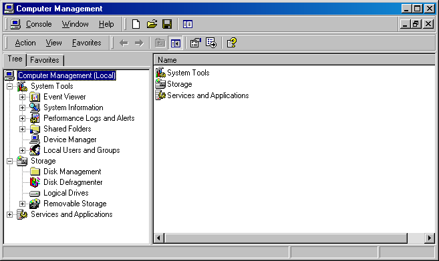Select Device Manager in the tree
439x261 pixels.
pos(70,140)
